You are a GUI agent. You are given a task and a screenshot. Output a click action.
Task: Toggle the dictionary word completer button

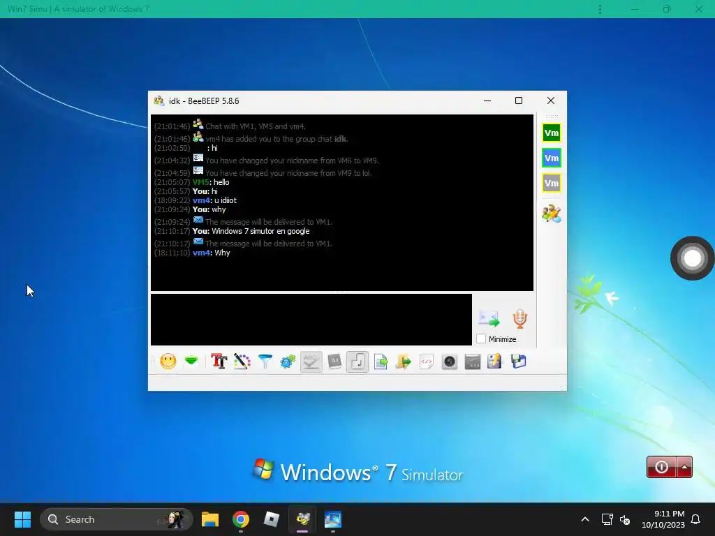click(x=334, y=362)
